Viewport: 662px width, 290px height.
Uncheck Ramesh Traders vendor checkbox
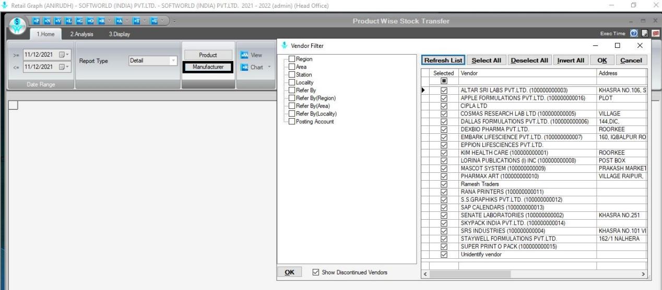[x=444, y=183]
